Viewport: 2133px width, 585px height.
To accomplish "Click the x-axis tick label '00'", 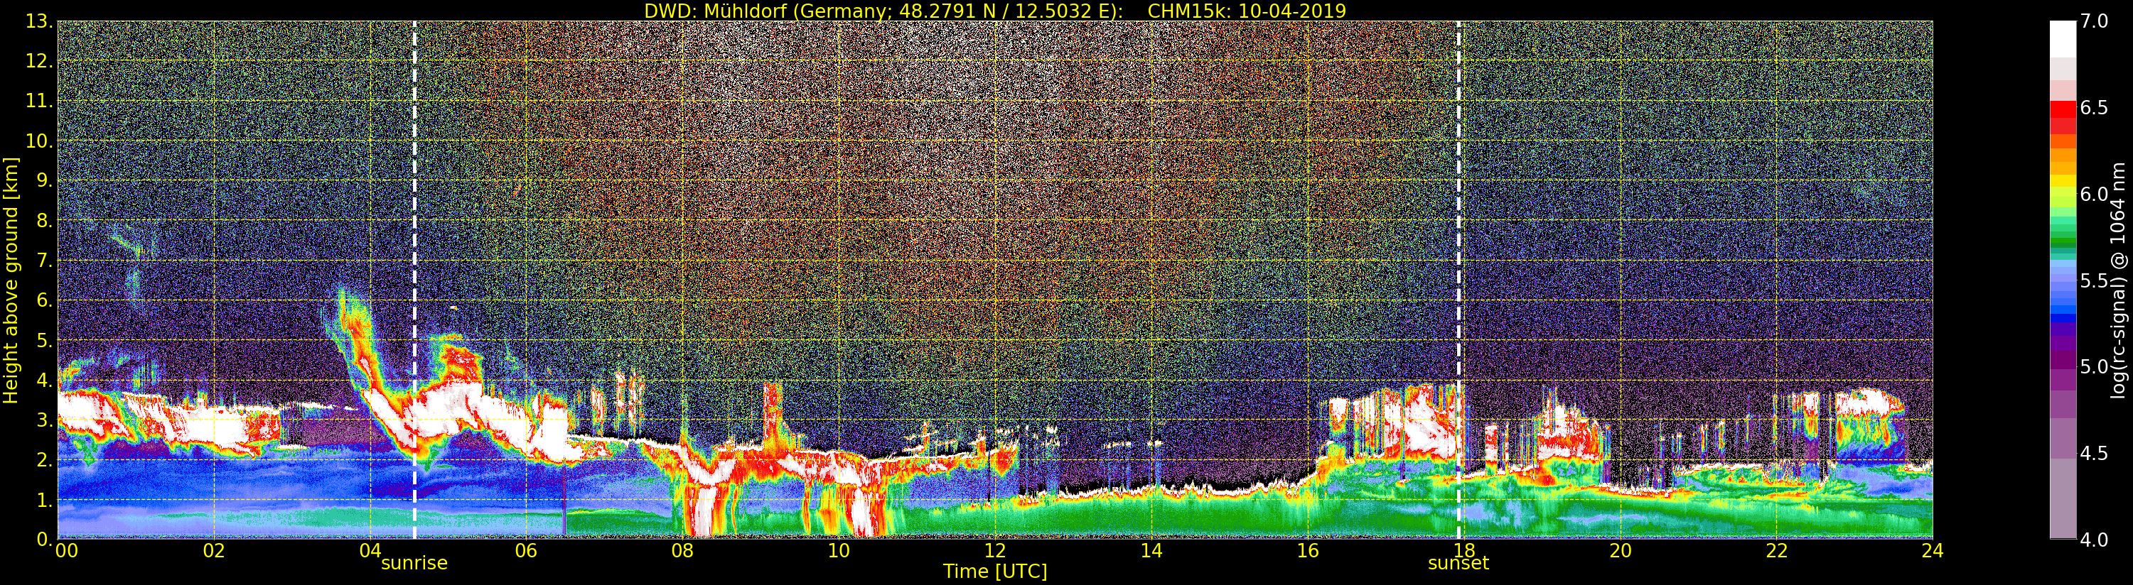I will click(66, 551).
